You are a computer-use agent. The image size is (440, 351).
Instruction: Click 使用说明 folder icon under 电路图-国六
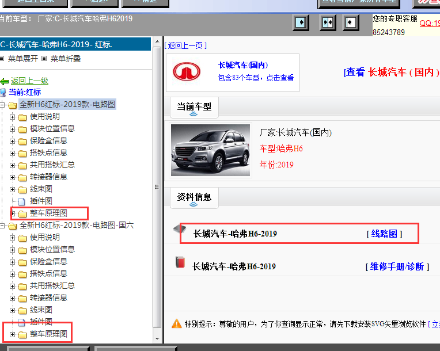pyautogui.click(x=22, y=238)
